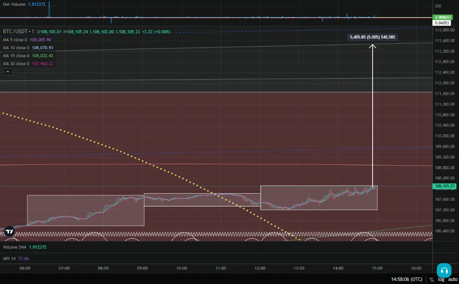This screenshot has width=459, height=284.
Task: Click the 5,405.85 (5.00%) measurement label
Action: (x=372, y=37)
